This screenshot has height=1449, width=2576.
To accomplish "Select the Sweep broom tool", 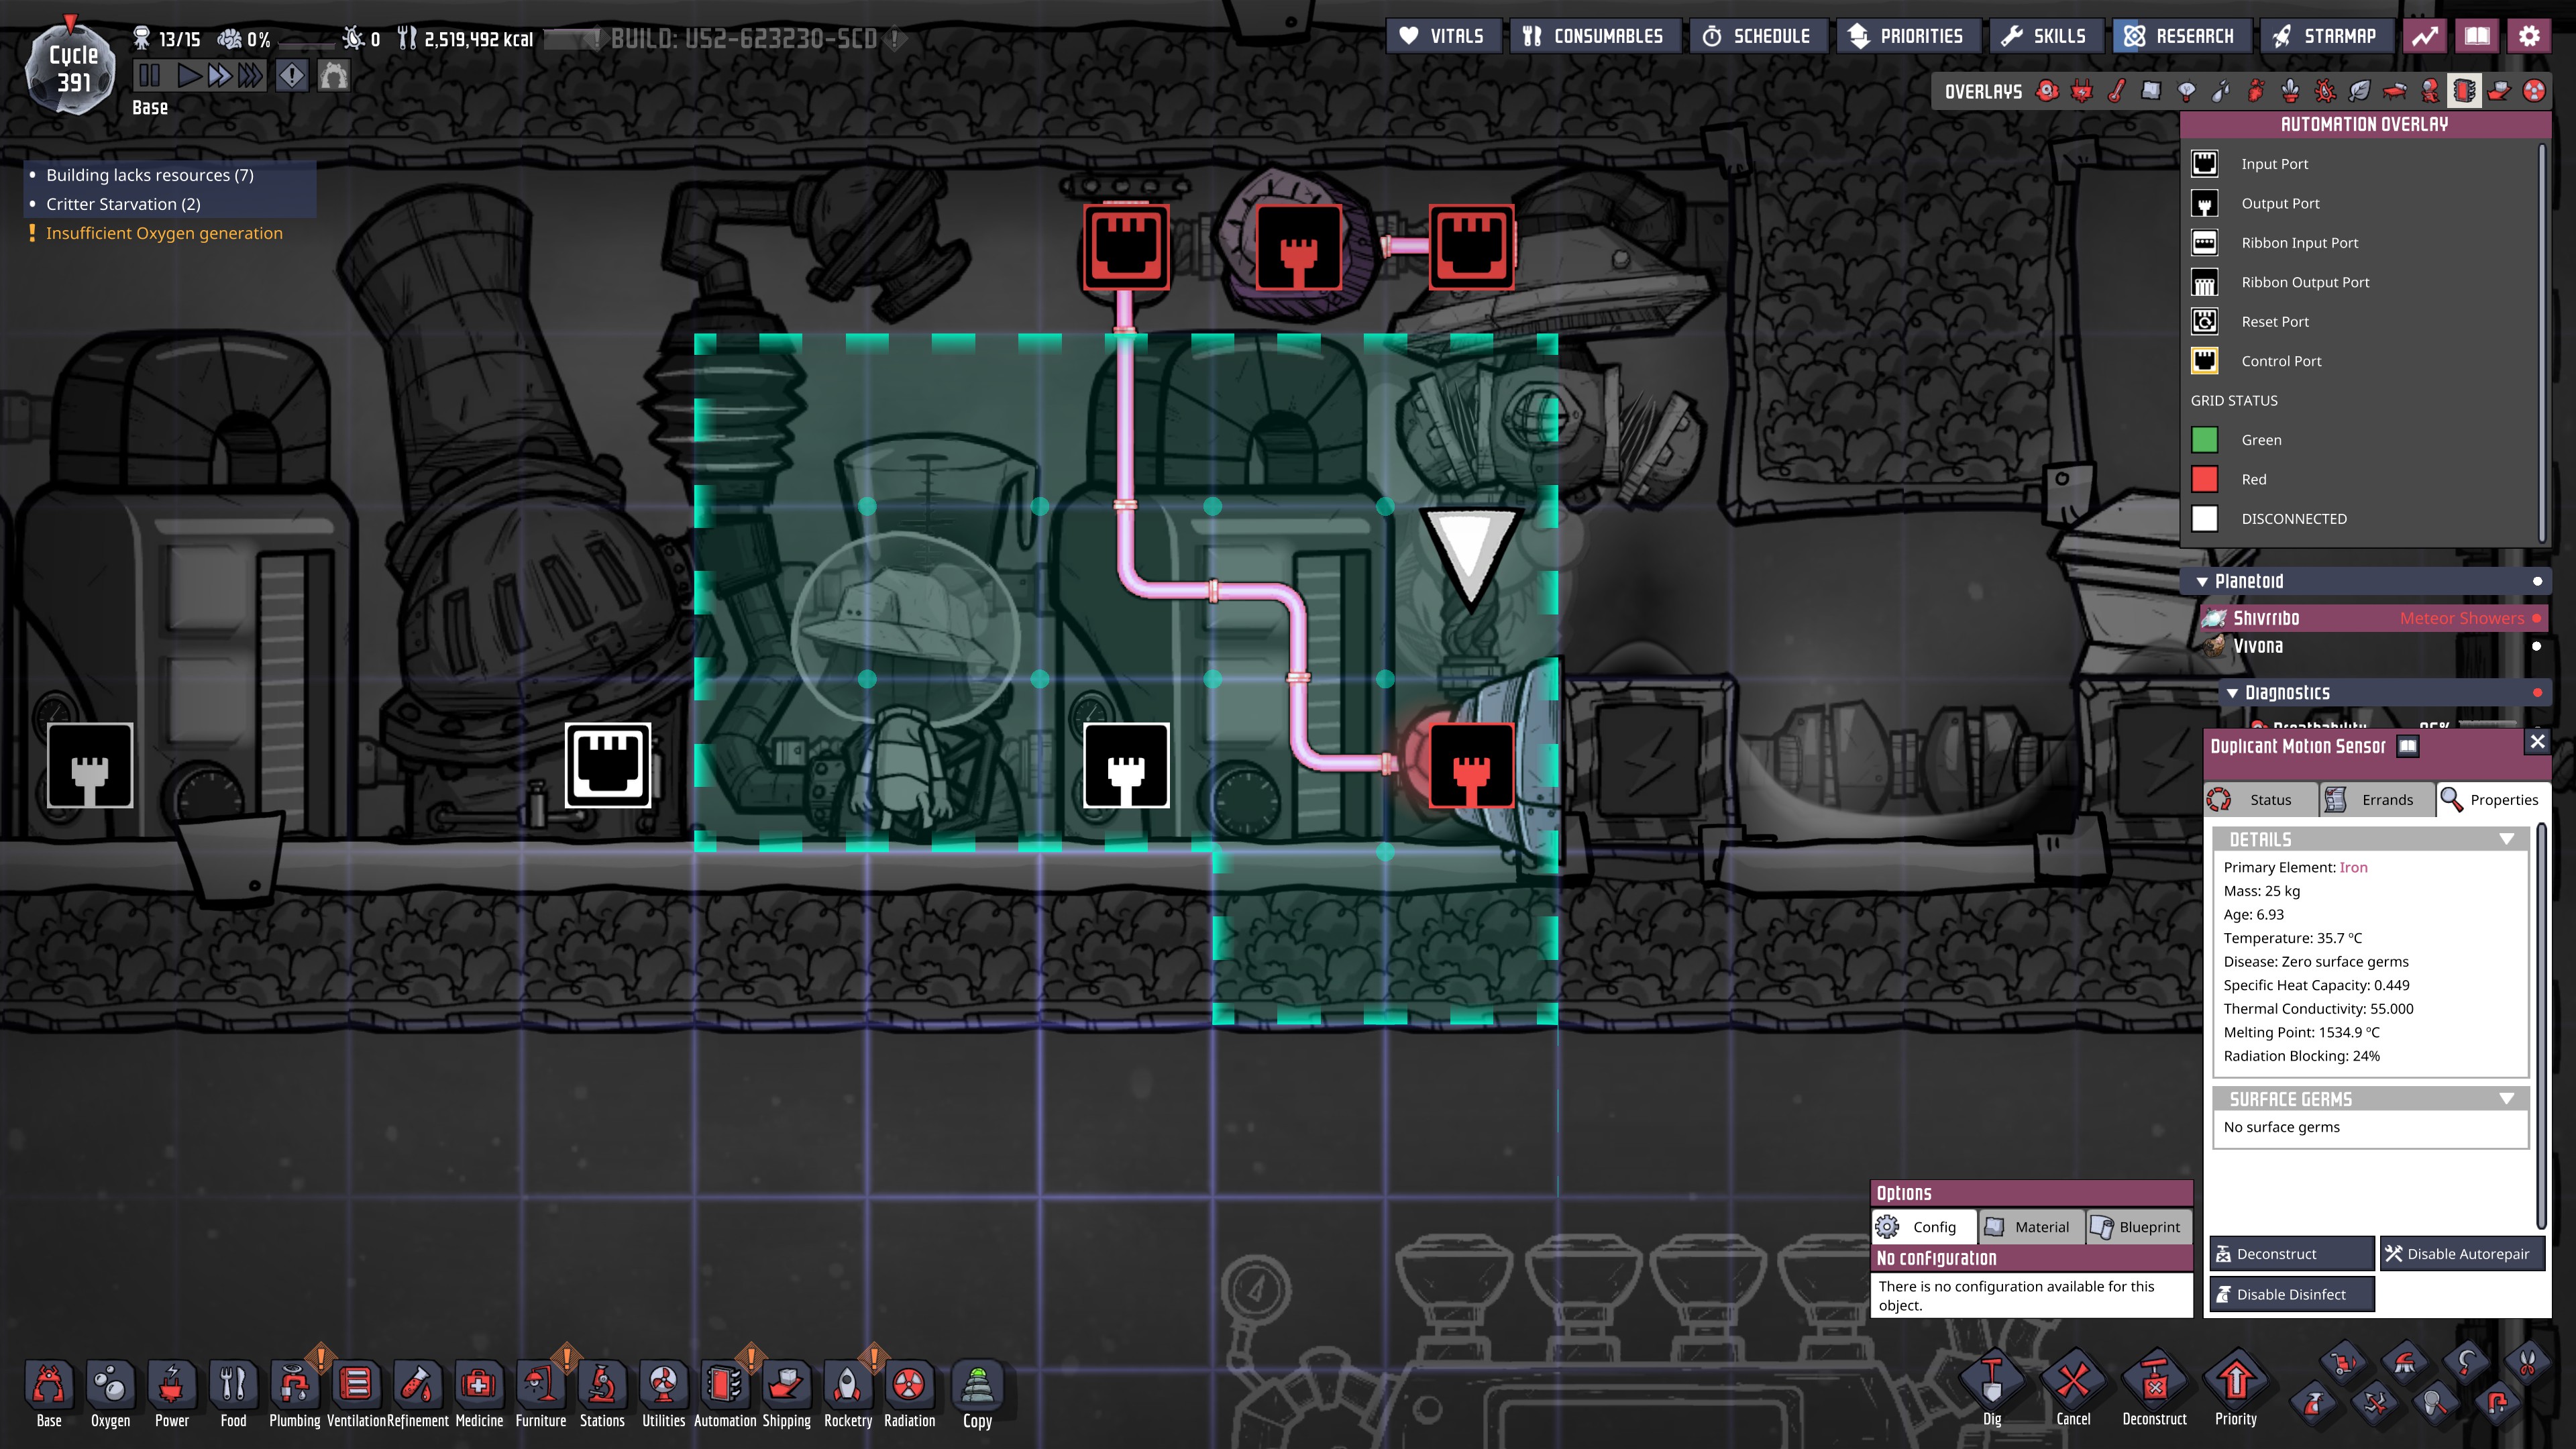I will coord(2405,1362).
